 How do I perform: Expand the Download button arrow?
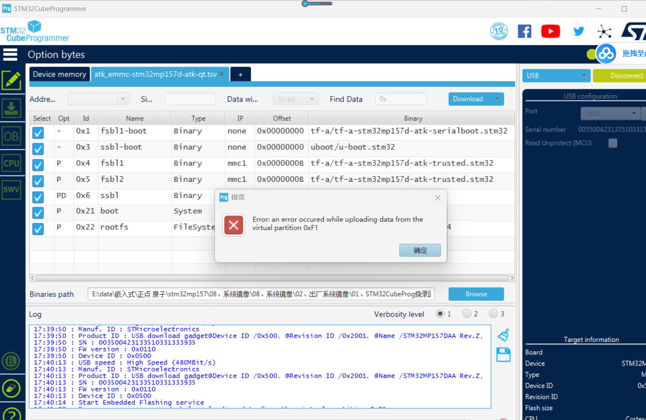click(x=497, y=99)
